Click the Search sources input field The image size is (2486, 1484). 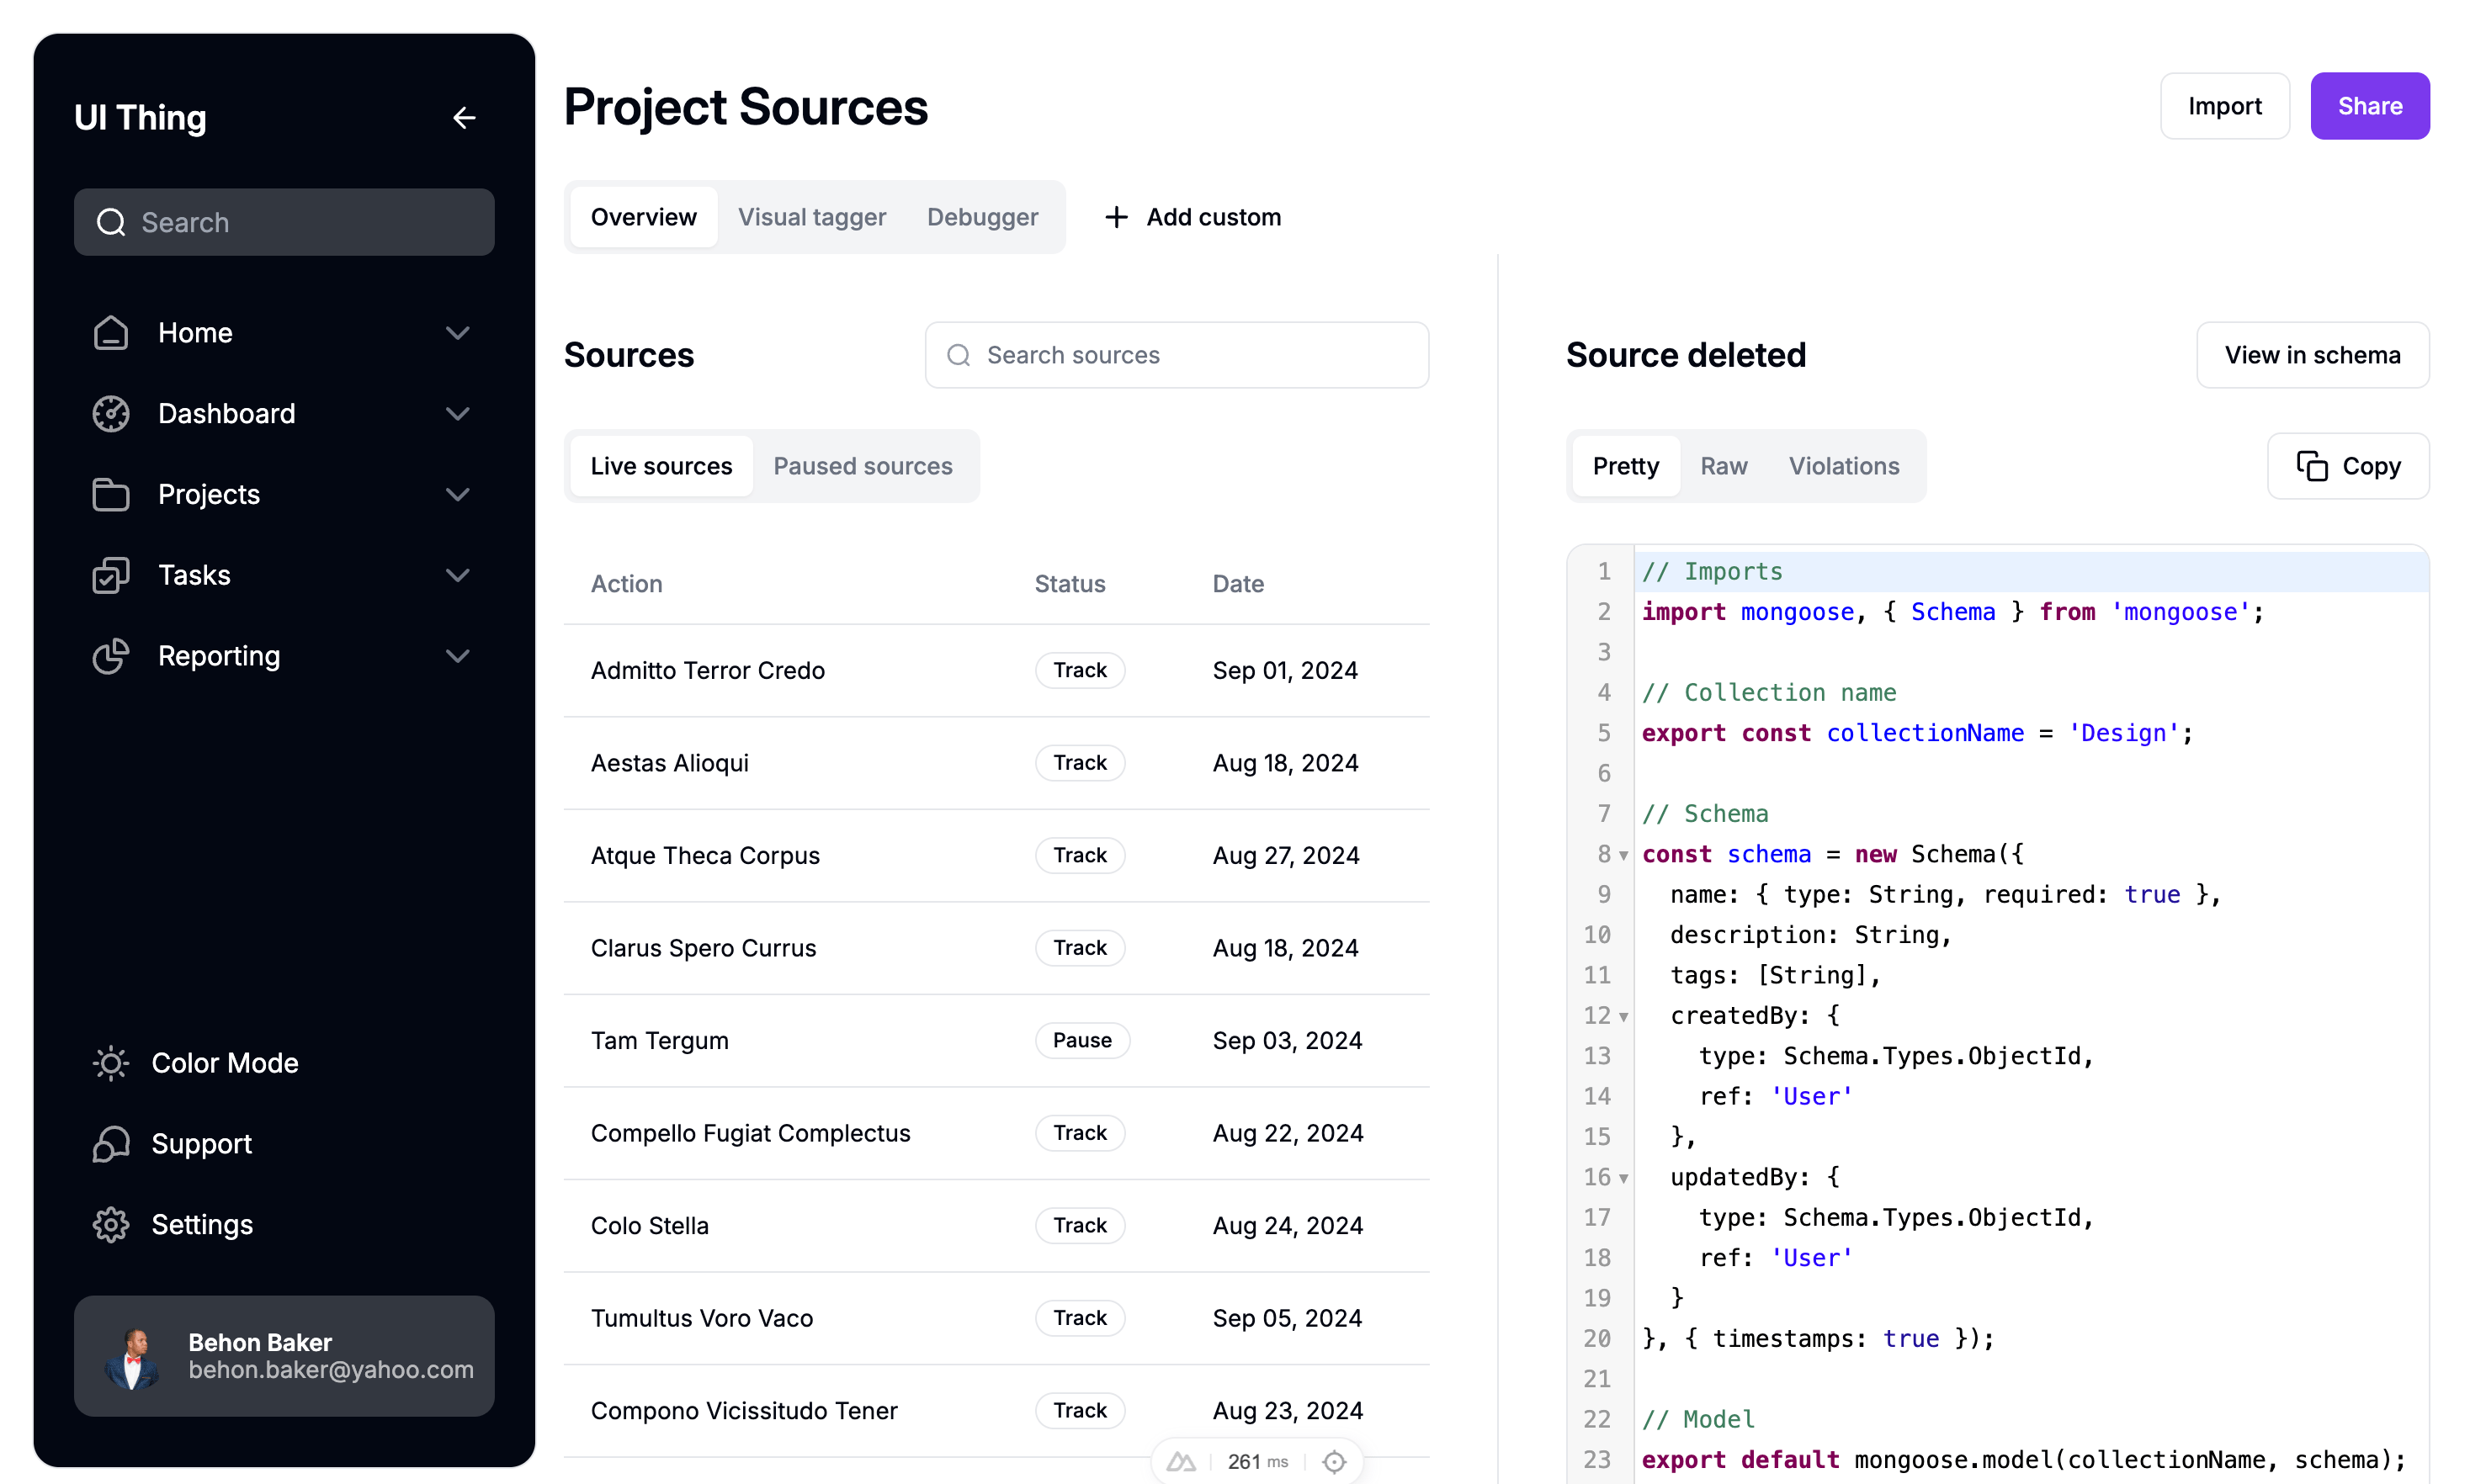pyautogui.click(x=1177, y=355)
